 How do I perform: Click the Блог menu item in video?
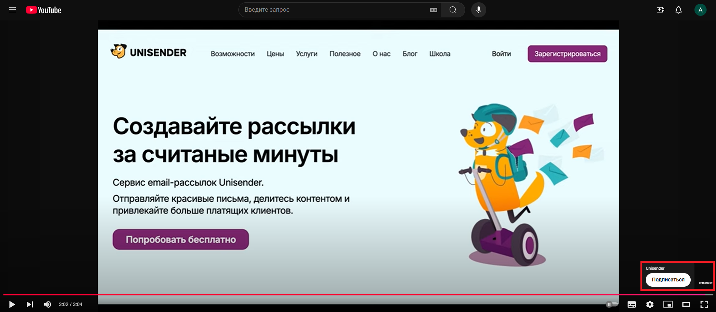click(x=410, y=54)
